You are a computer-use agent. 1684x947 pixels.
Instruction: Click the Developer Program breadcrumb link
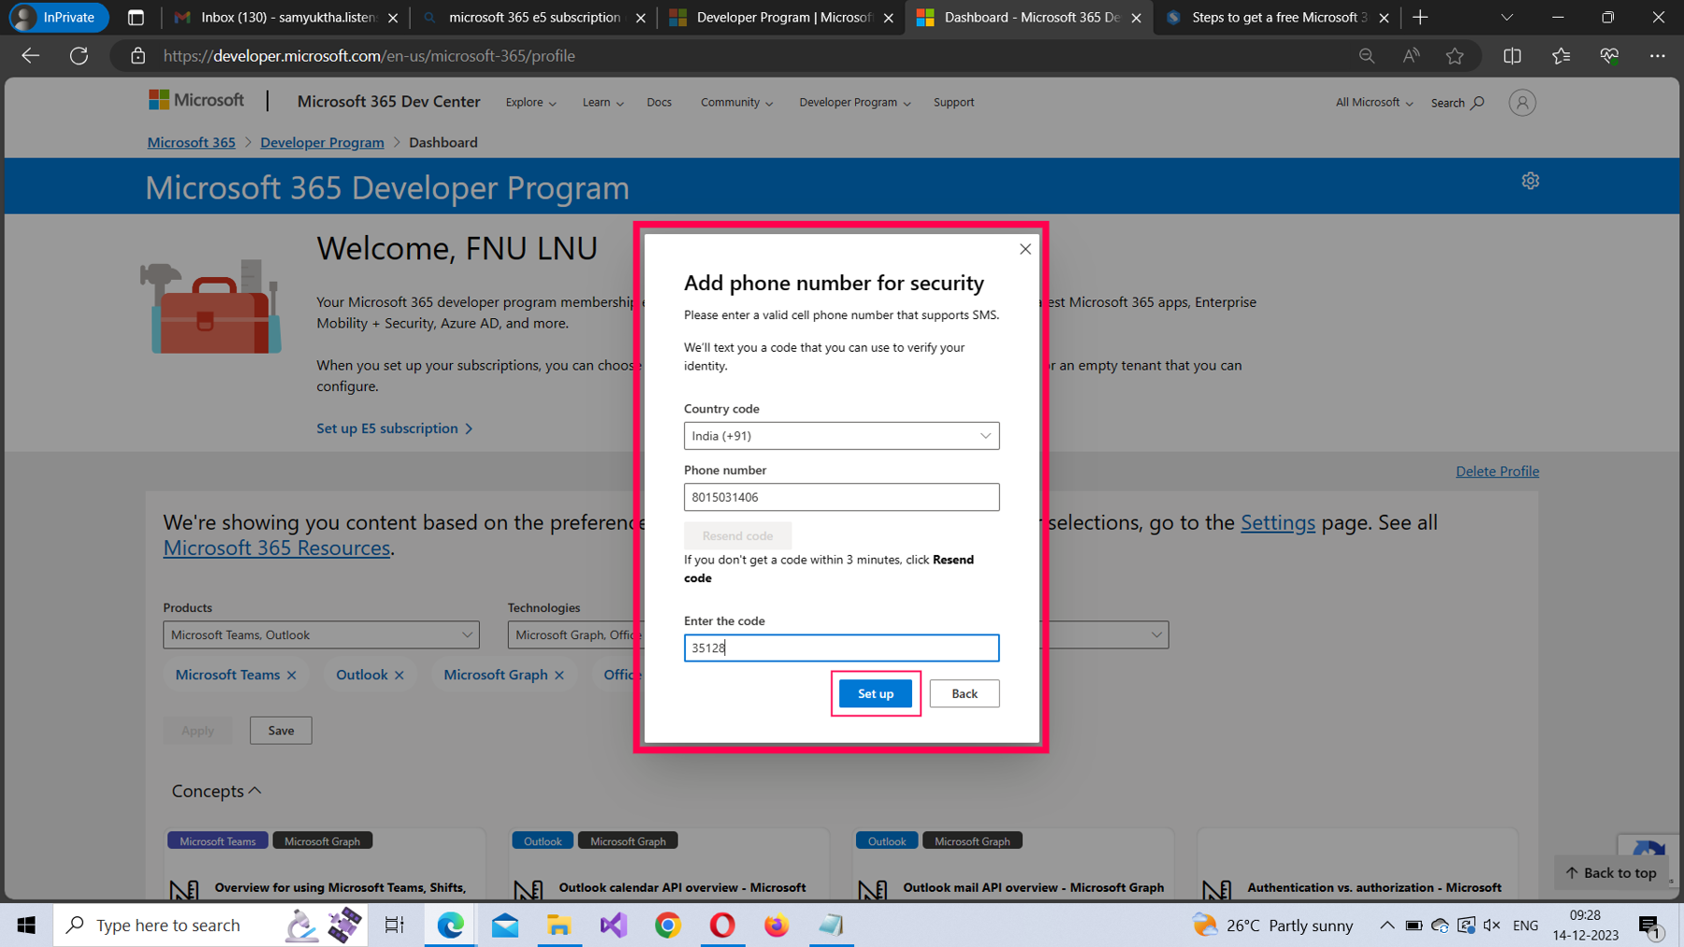pyautogui.click(x=322, y=142)
